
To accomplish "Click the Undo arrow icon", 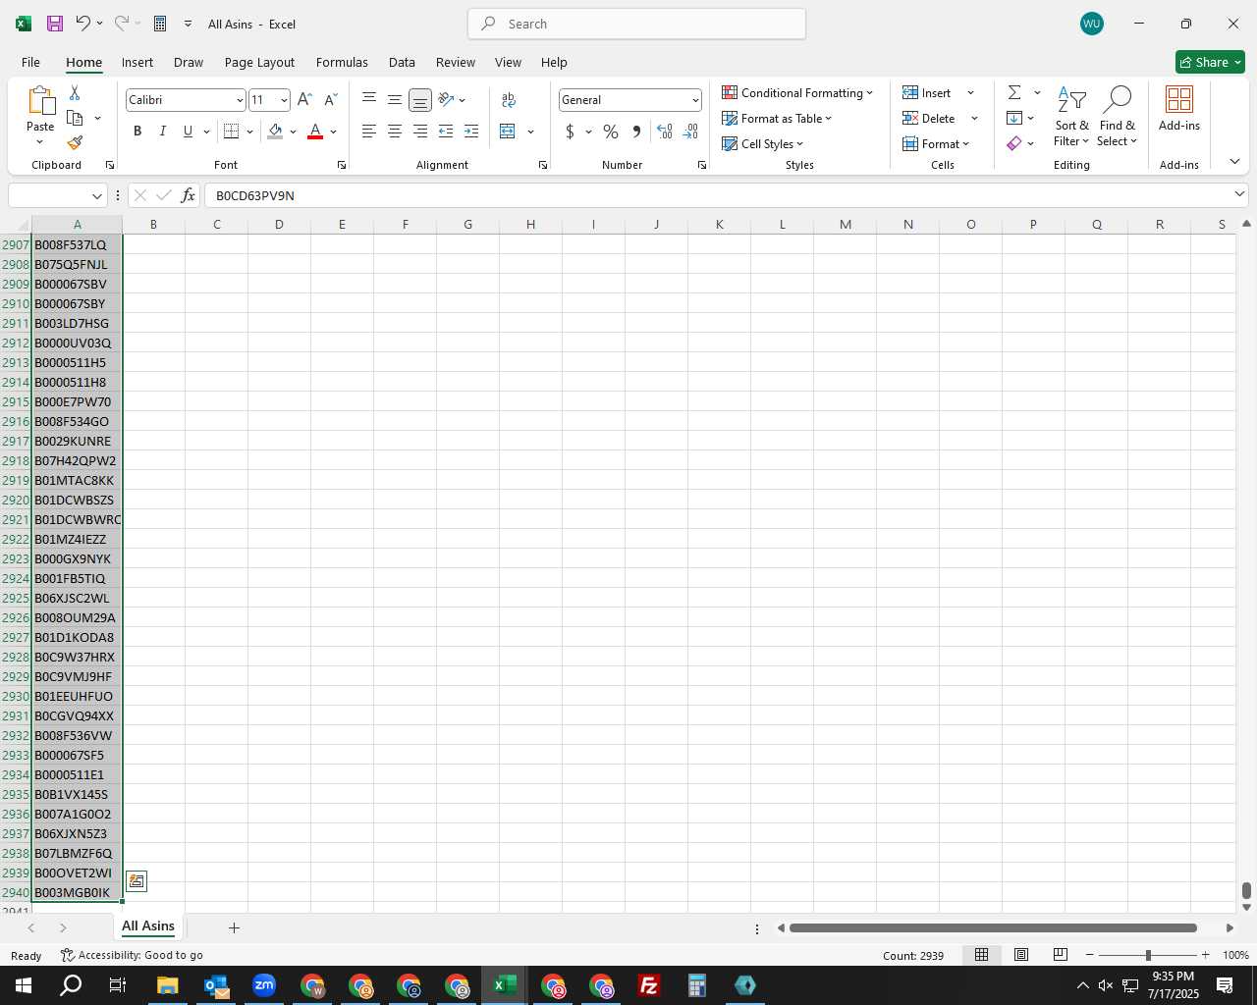I will (83, 24).
